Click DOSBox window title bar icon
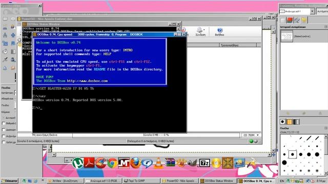This screenshot has height=184, width=328. click(35, 34)
